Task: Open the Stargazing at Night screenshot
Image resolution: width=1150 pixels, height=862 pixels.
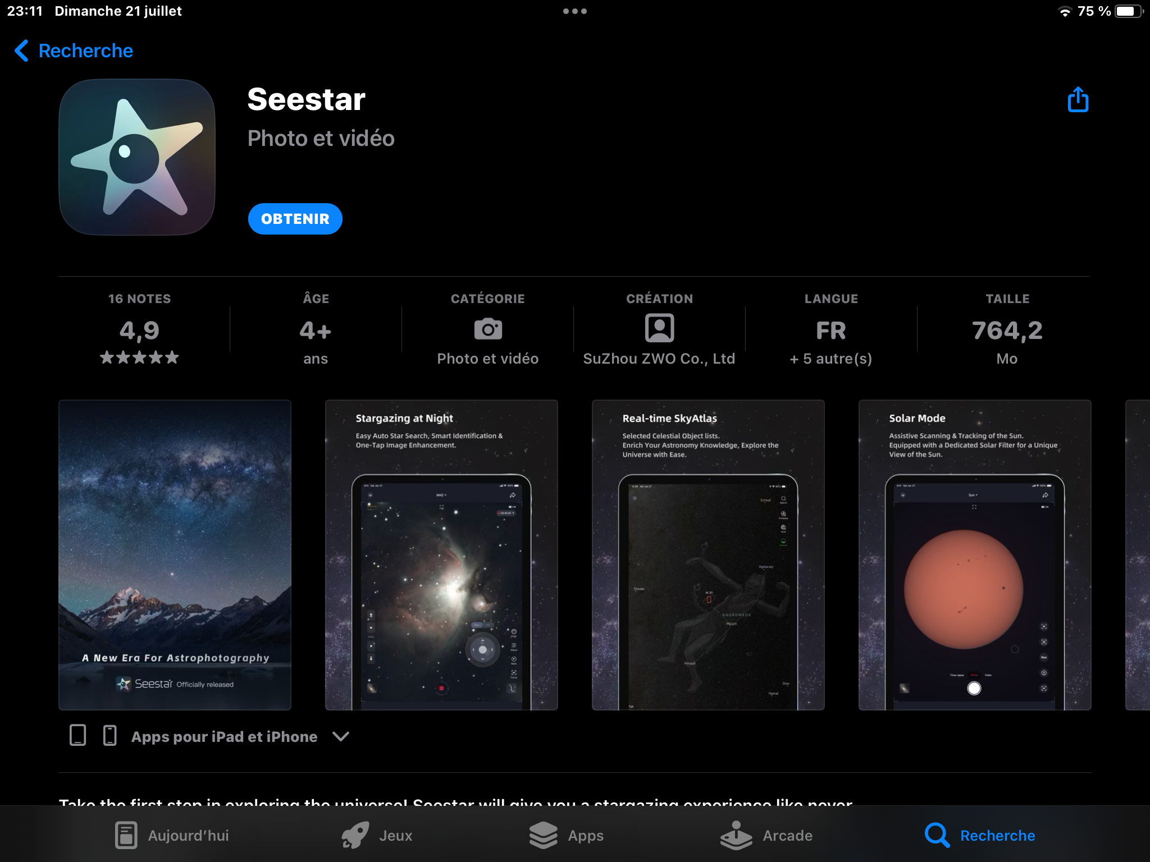Action: pos(441,555)
